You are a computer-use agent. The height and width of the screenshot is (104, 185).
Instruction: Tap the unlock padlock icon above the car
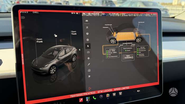pyautogui.click(x=55, y=35)
